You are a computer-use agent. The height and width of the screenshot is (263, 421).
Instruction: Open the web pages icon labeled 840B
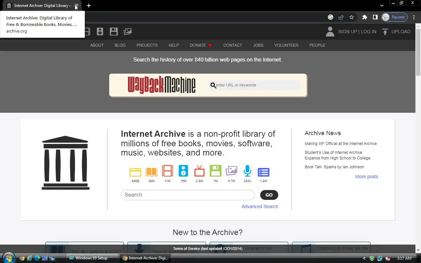coord(135,172)
